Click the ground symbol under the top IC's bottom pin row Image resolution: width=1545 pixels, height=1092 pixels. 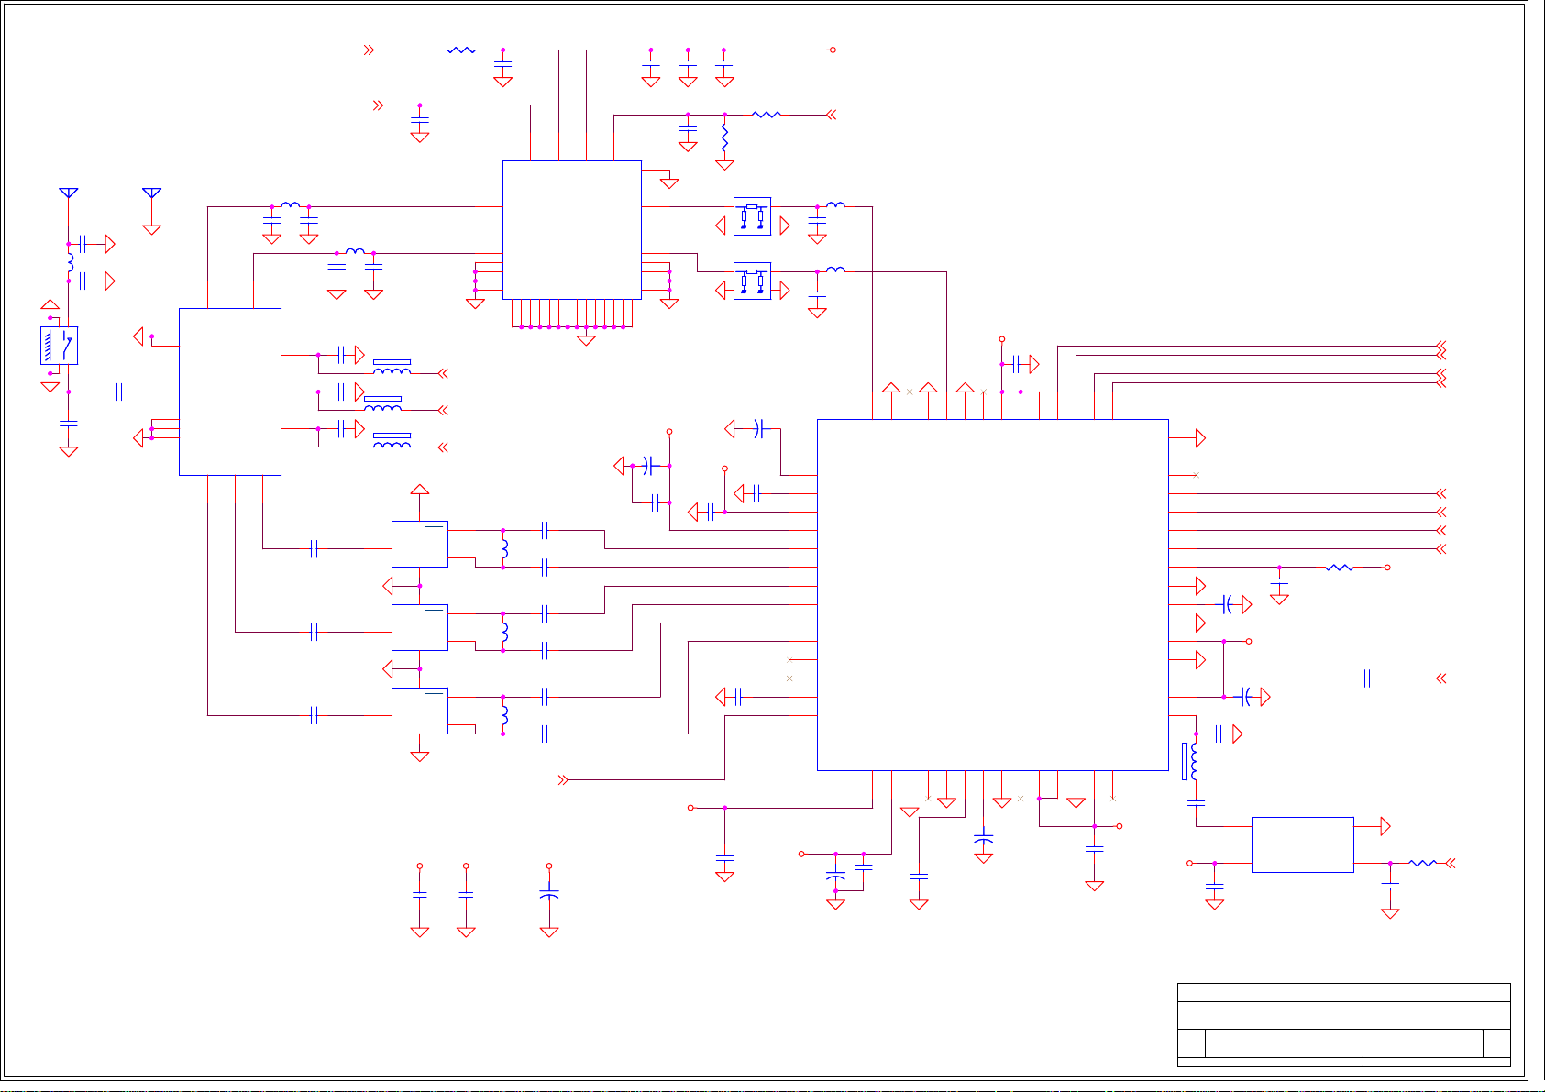click(586, 340)
